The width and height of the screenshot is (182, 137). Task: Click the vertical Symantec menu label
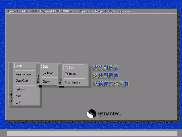(x=11, y=97)
